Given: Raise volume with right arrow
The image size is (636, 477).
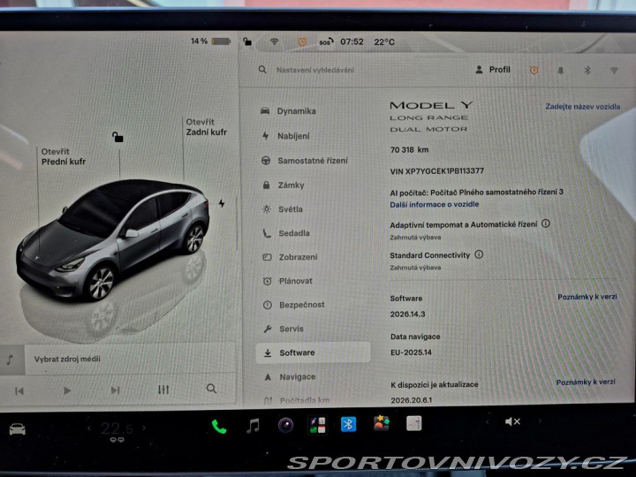Looking at the screenshot, I should (x=540, y=421).
